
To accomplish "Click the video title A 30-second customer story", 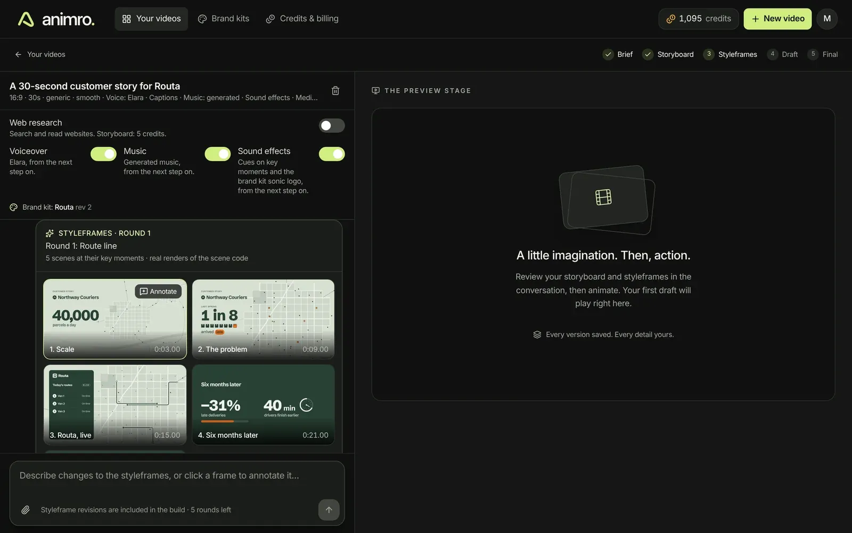I will (95, 86).
